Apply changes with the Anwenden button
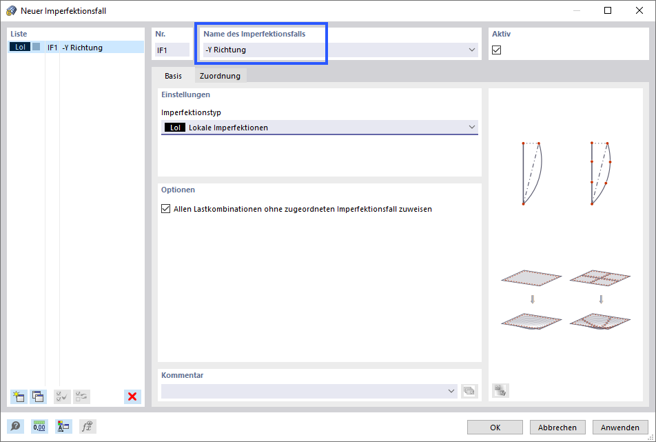This screenshot has height=442, width=656. point(619,427)
